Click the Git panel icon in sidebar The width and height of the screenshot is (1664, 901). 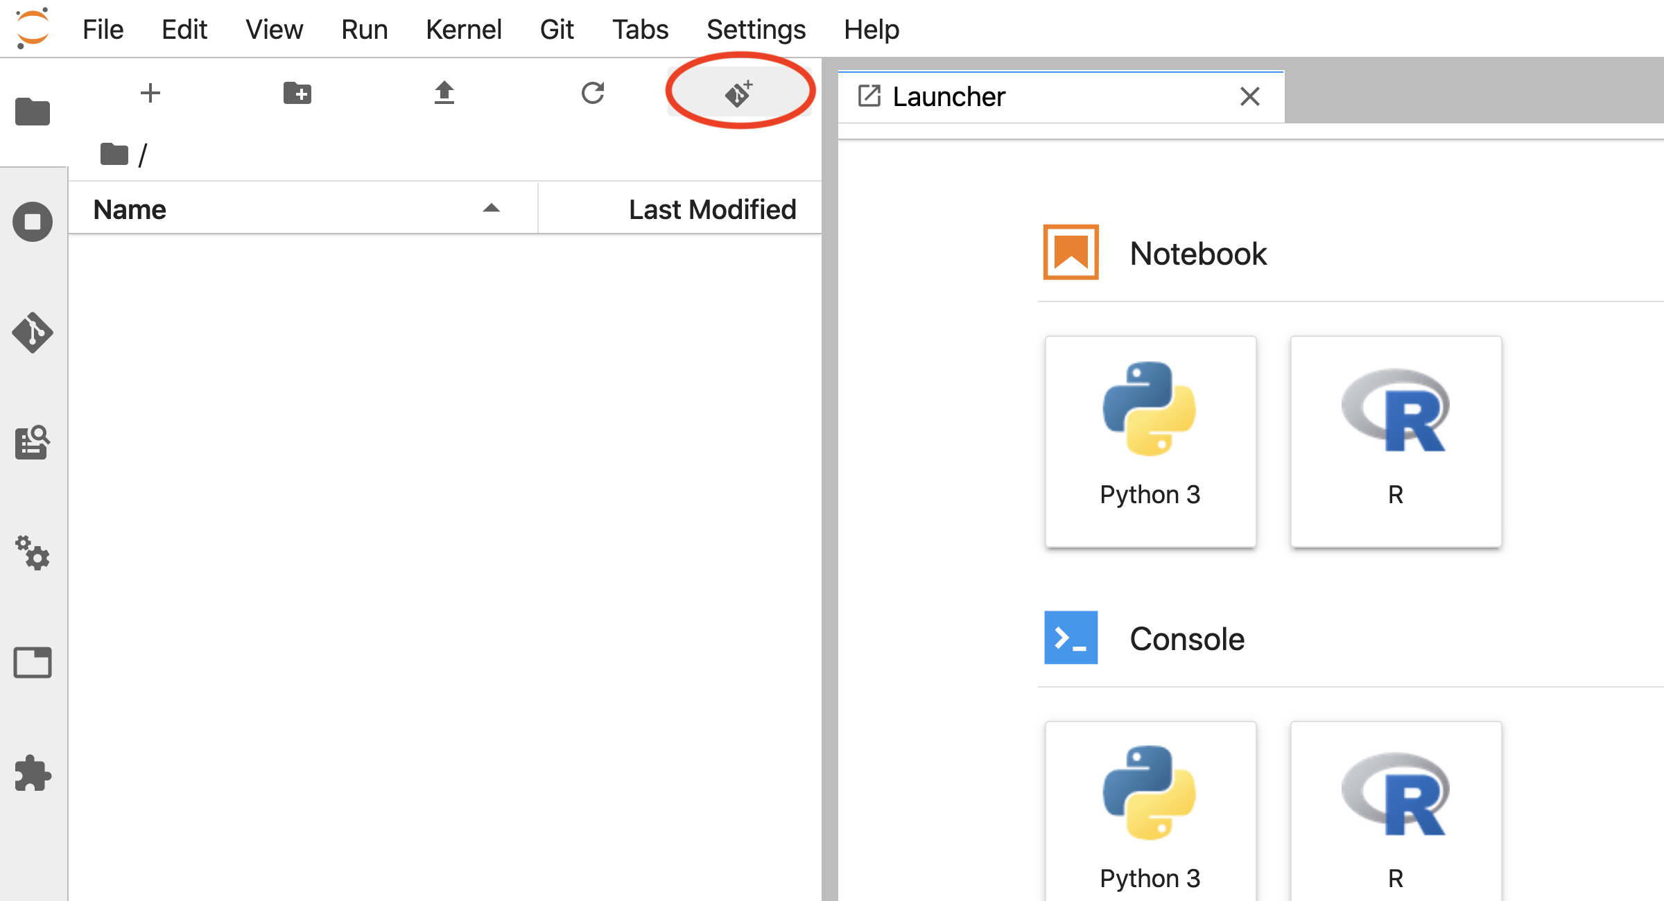click(32, 331)
